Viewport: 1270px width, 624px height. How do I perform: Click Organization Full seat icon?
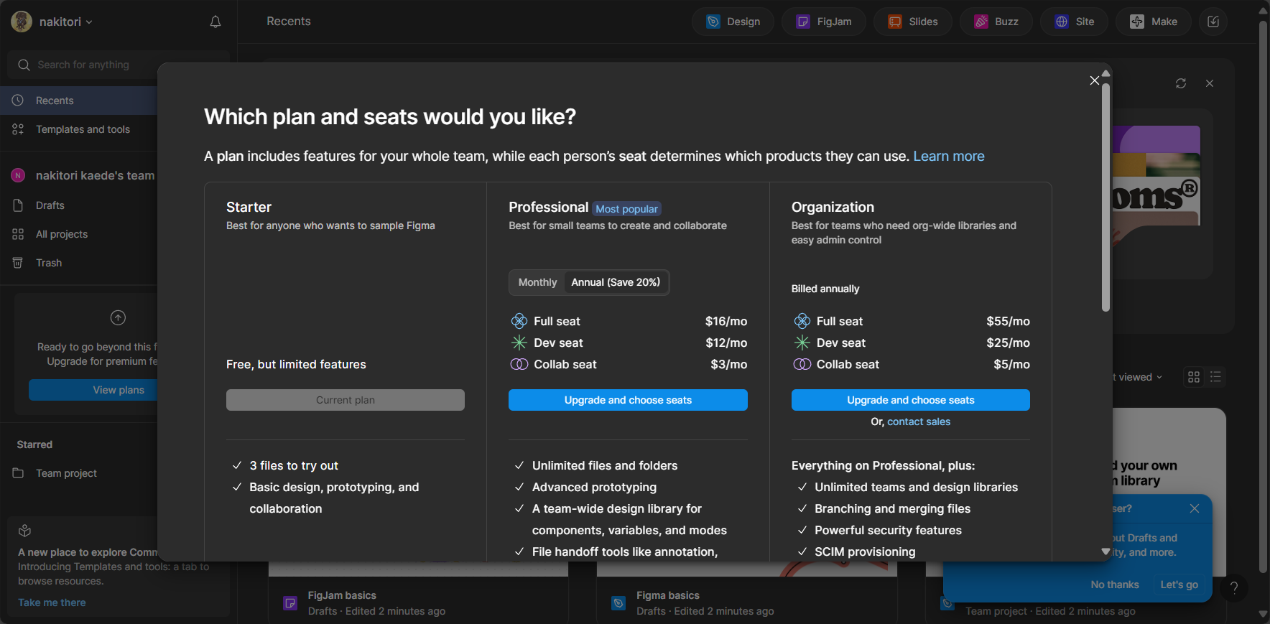point(802,321)
